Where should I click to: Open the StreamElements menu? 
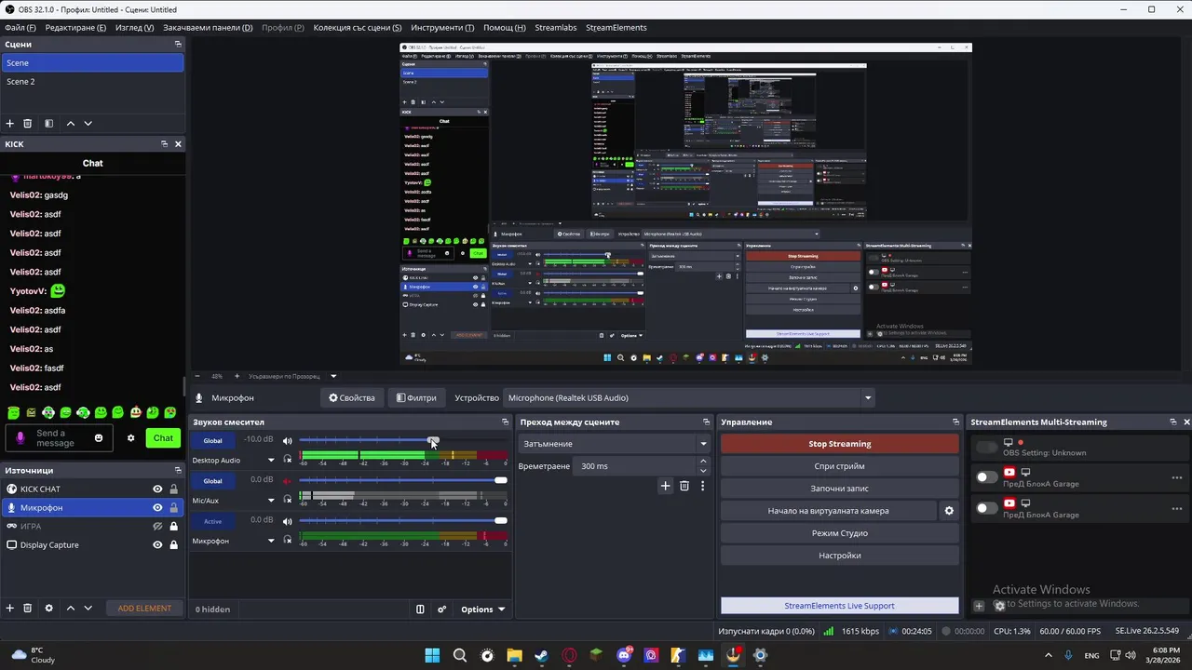616,28
